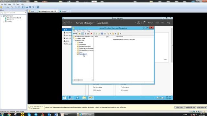
Task: Click the filter funnel icon in the toolbar
Action: coord(115,34)
